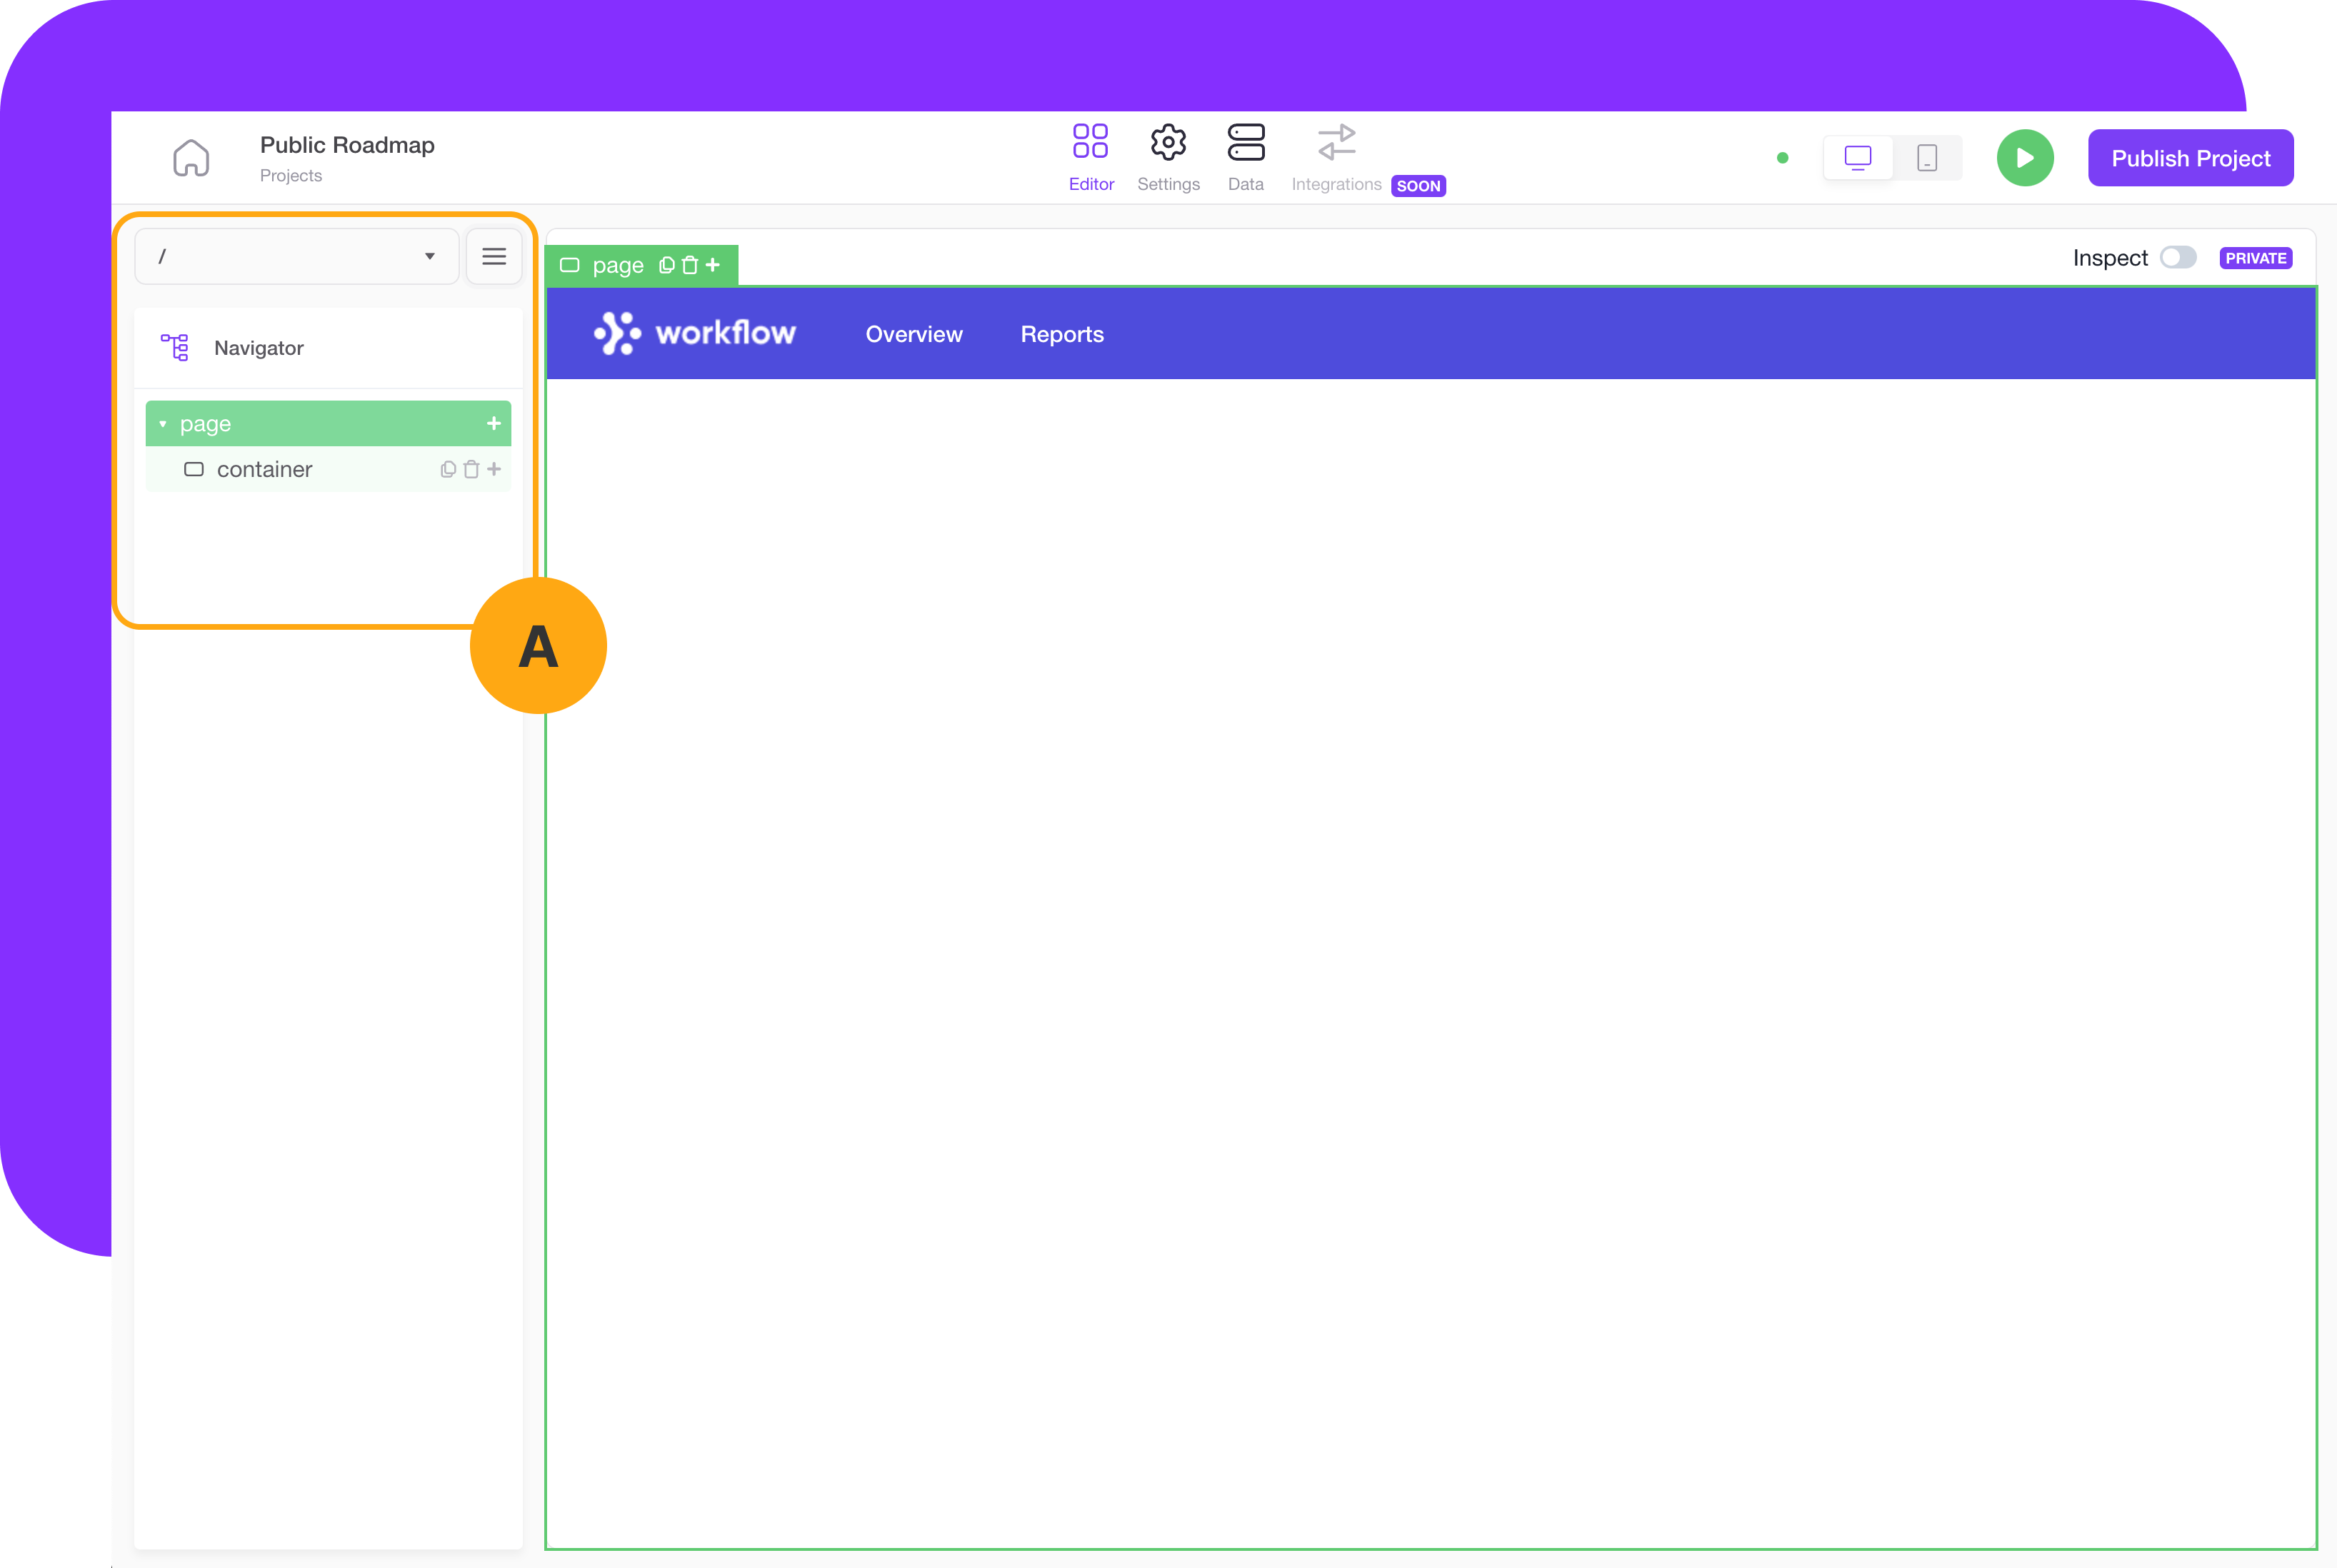
Task: Delete the container in Navigator
Action: coord(471,469)
